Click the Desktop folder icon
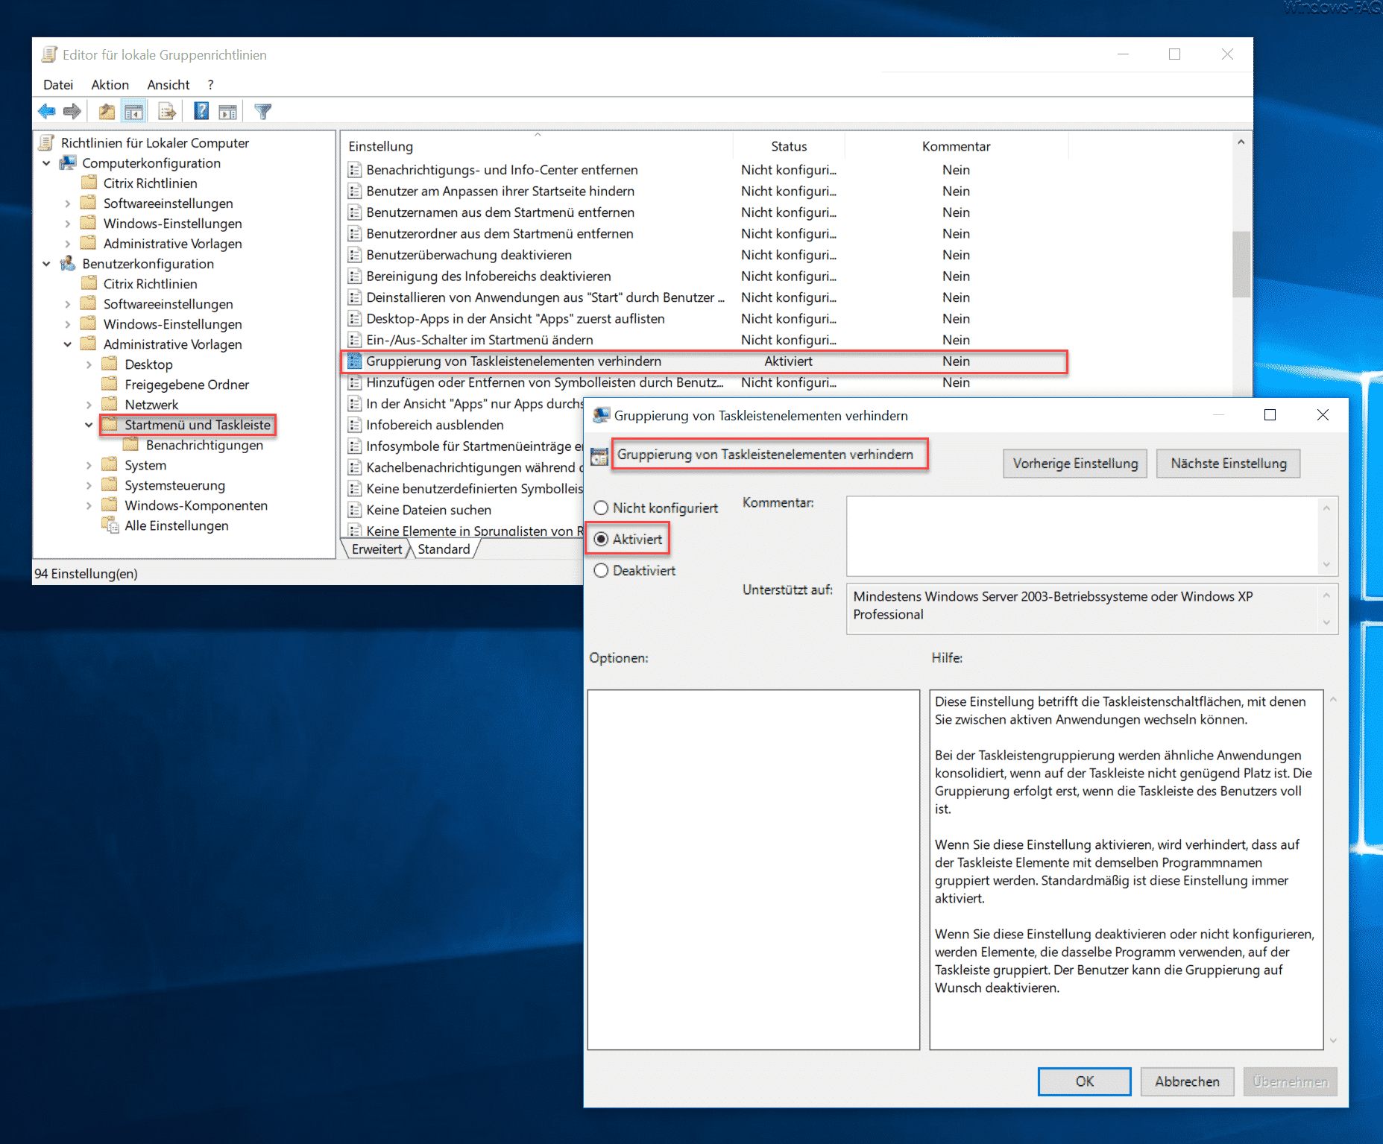1383x1144 pixels. coord(110,364)
